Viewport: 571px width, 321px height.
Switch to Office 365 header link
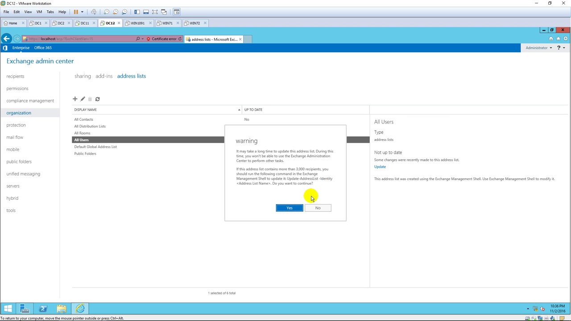tap(43, 48)
